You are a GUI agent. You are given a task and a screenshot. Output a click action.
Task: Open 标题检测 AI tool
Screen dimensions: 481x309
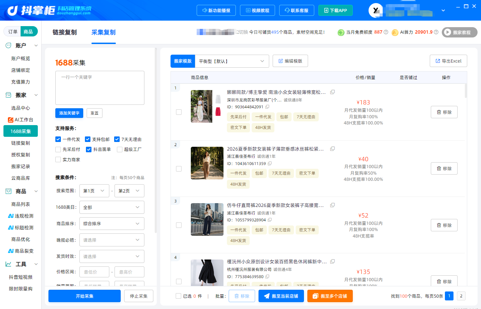[21, 228]
